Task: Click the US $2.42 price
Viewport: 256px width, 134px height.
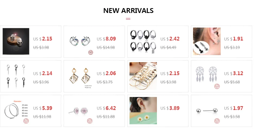Action: coord(170,39)
